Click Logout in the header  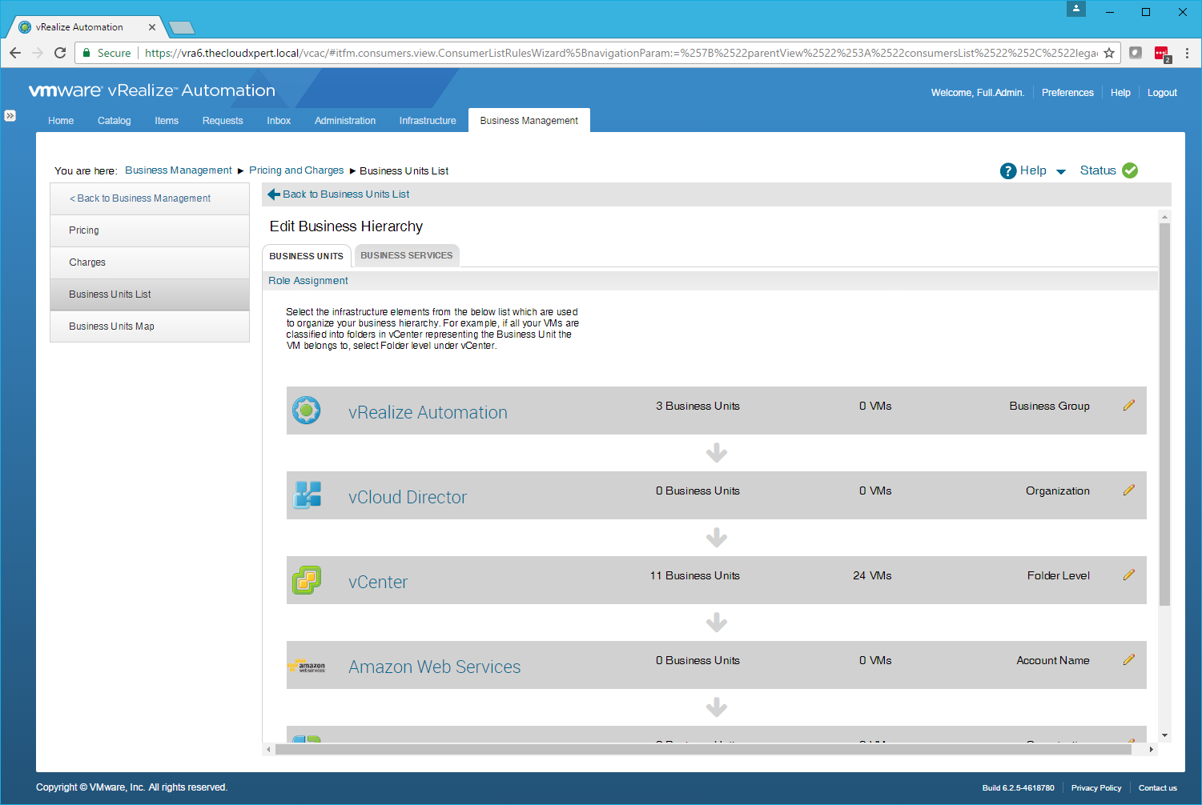(1161, 93)
